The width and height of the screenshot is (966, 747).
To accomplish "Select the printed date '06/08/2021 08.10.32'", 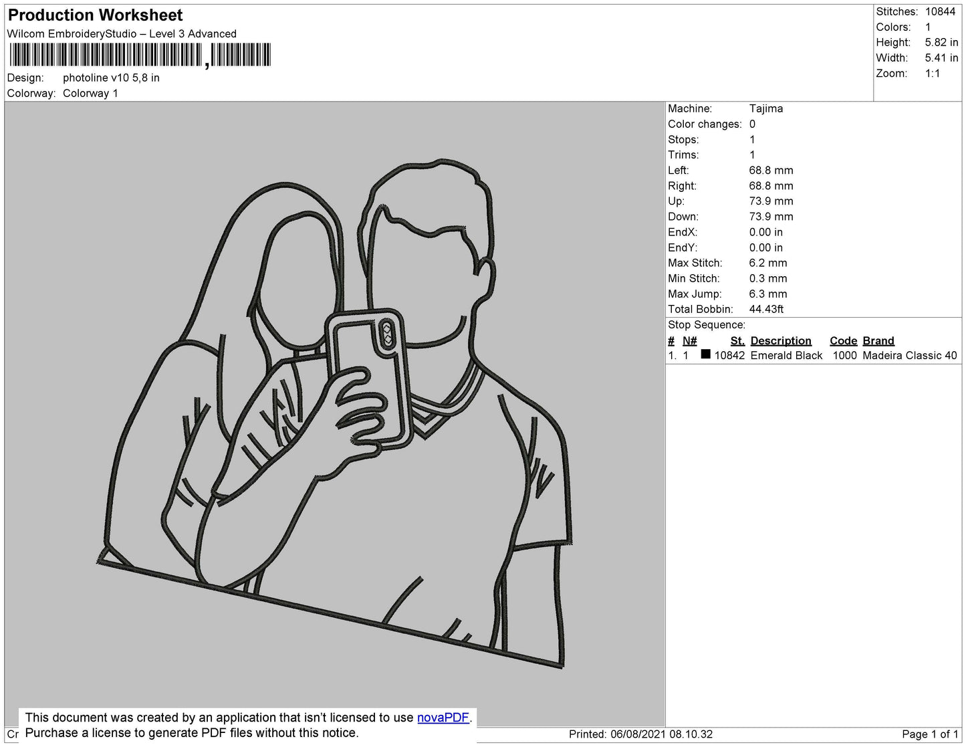I will pos(661,734).
